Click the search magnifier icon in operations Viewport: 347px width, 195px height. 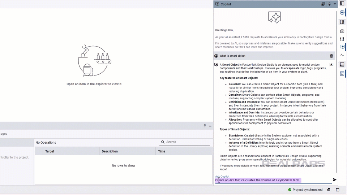coord(163,142)
